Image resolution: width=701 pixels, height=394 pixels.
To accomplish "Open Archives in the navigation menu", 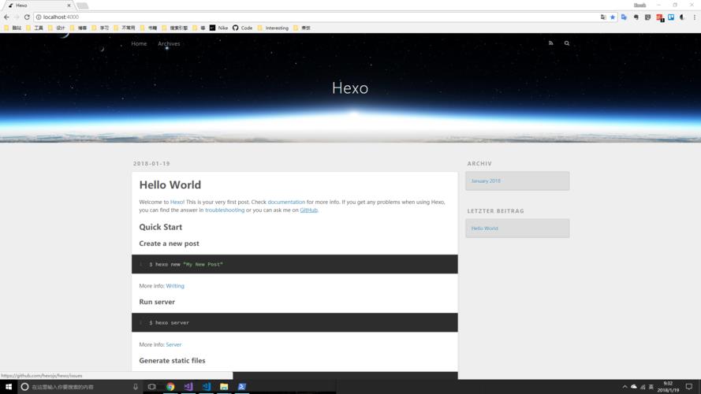I will [x=169, y=43].
